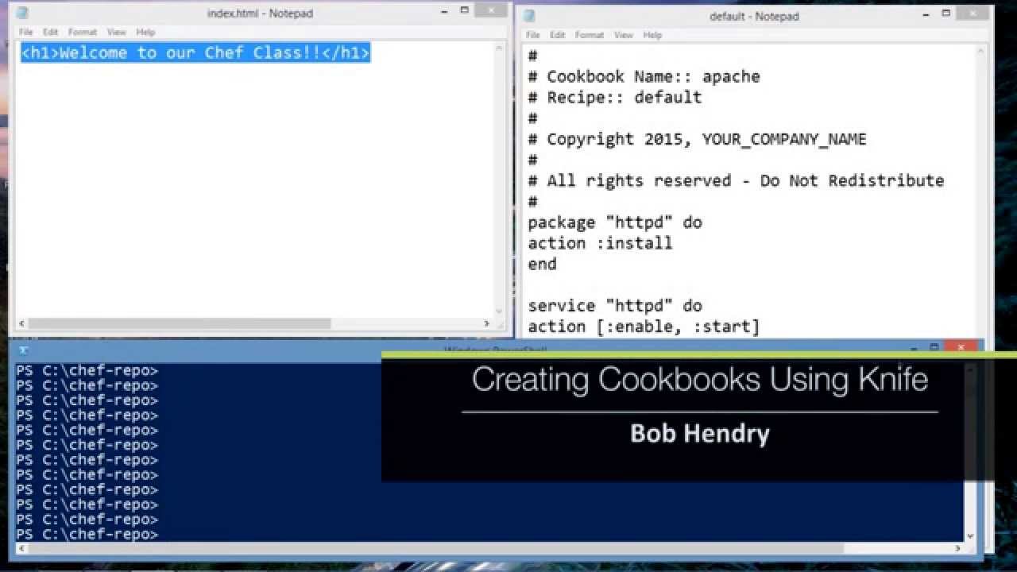Click the 'All rights reserved' comment line

[736, 180]
